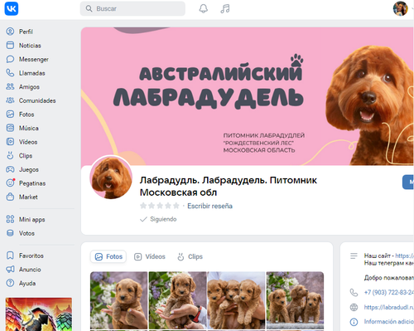Screen dimensions: 414x331
Task: Click the sidebar Clips hand icon
Action: [x=10, y=156]
